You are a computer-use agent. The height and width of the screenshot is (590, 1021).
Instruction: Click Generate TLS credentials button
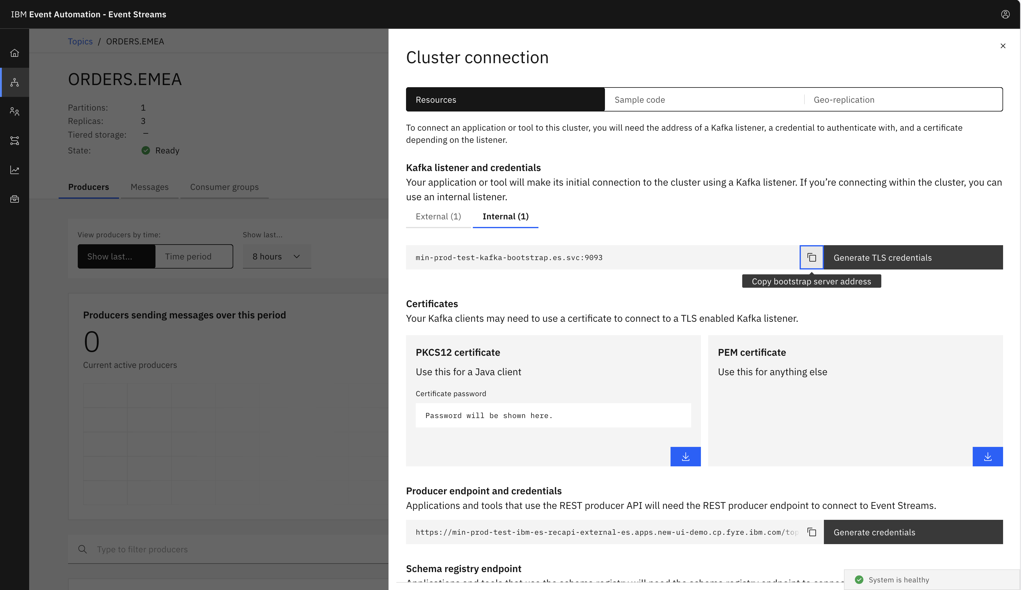pos(913,257)
